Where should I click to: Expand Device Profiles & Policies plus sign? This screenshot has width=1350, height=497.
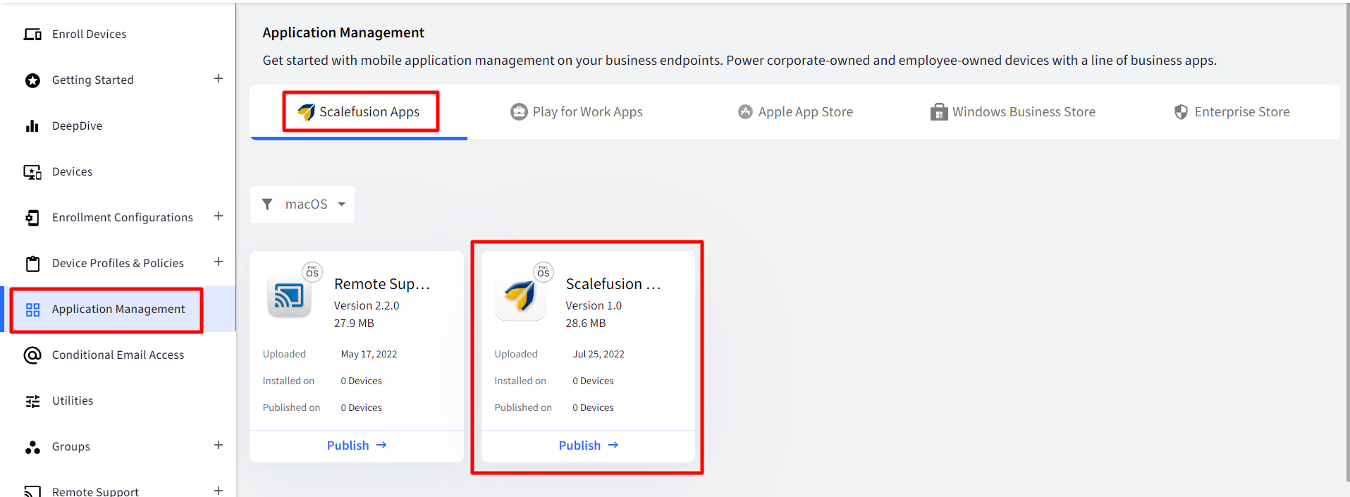tap(219, 262)
